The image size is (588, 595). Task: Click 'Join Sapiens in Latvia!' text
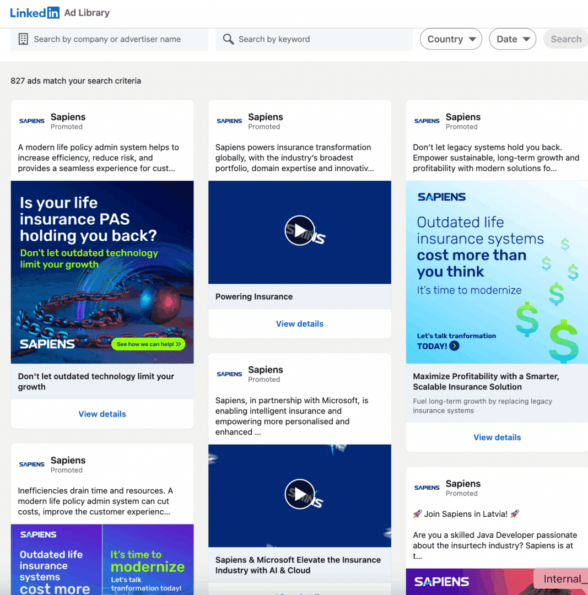pos(466,514)
